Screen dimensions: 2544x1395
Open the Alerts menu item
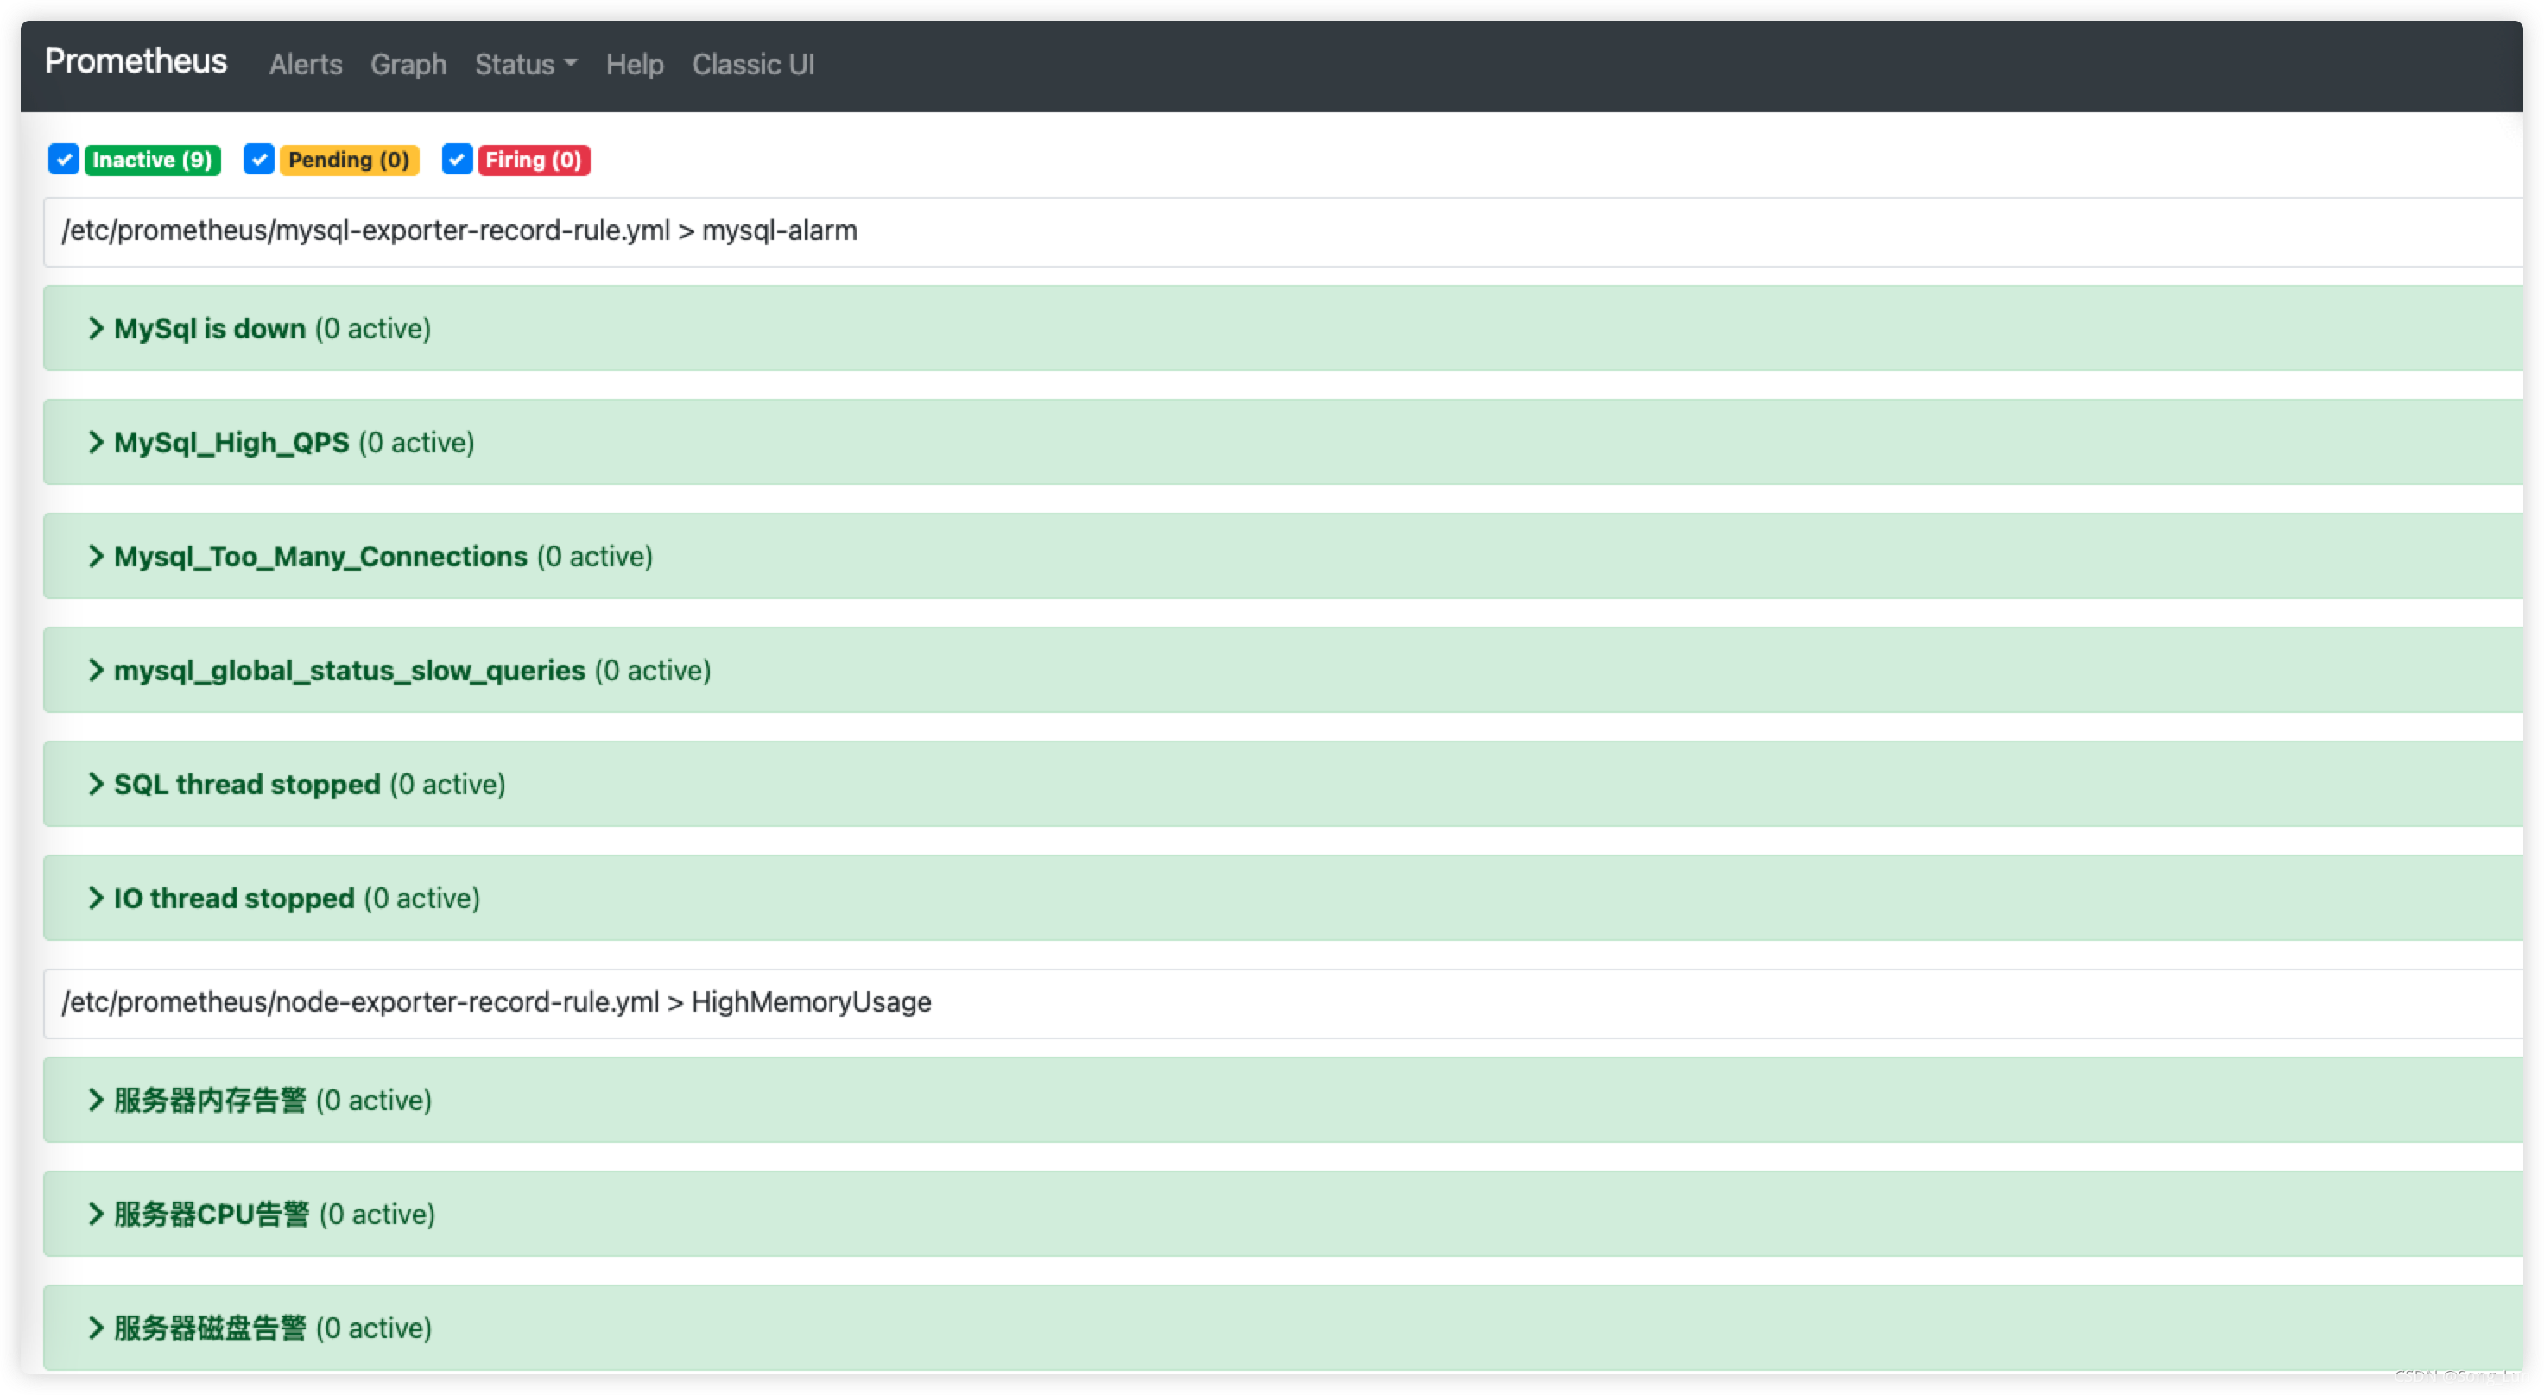coord(304,62)
